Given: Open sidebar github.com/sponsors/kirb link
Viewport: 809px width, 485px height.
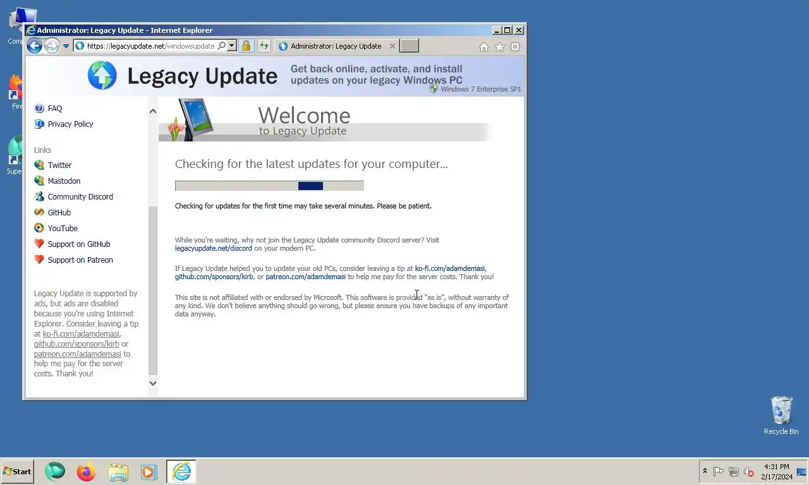Looking at the screenshot, I should coord(76,344).
